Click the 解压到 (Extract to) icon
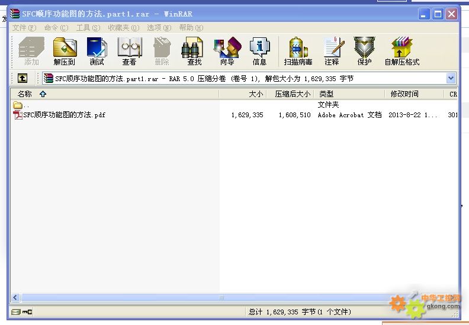The width and height of the screenshot is (469, 325). 65,51
